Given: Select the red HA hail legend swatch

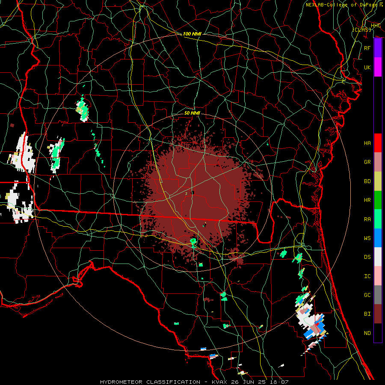Looking at the screenshot, I should point(378,143).
